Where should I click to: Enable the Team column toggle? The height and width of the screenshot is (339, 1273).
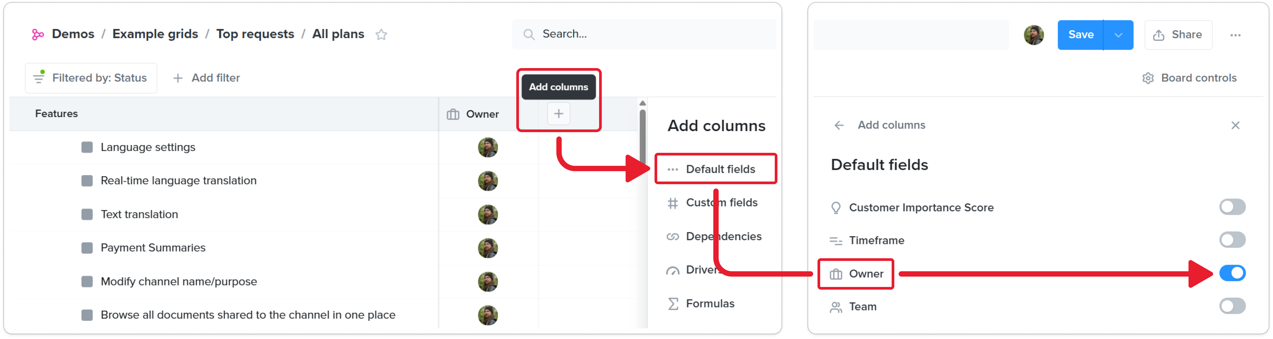click(x=1232, y=306)
